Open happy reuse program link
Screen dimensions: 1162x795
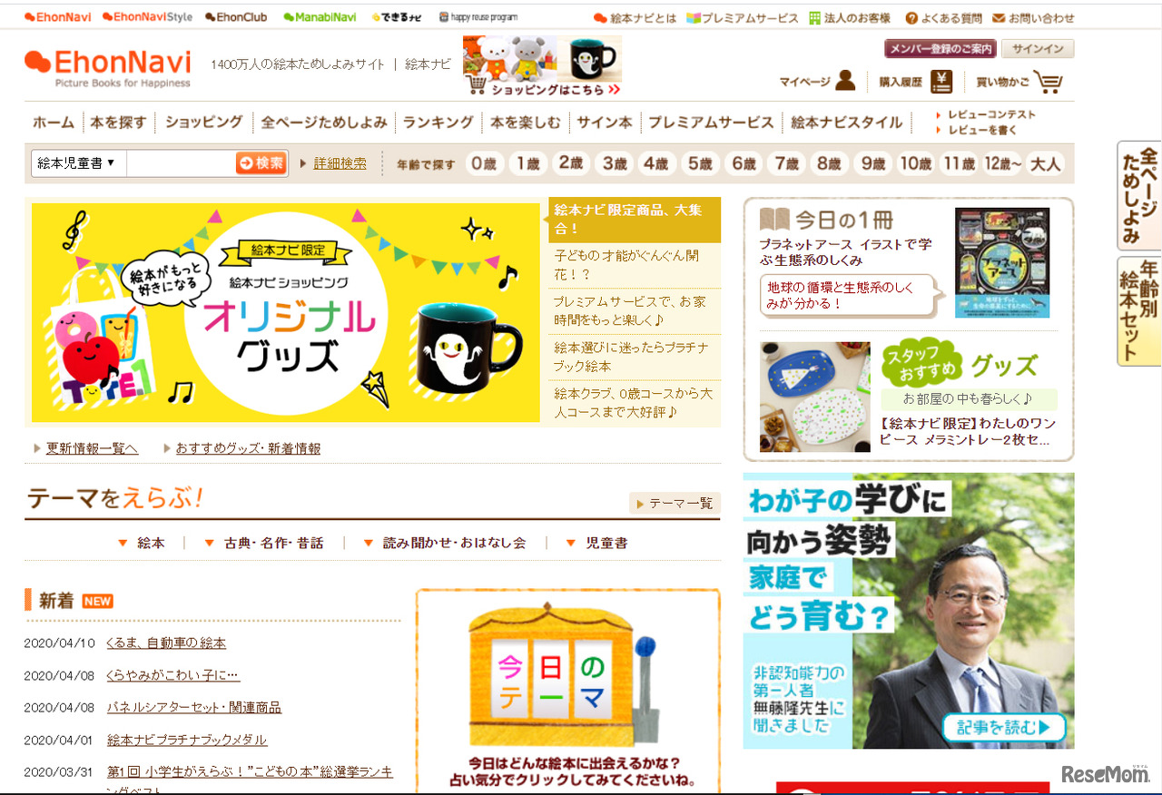478,17
